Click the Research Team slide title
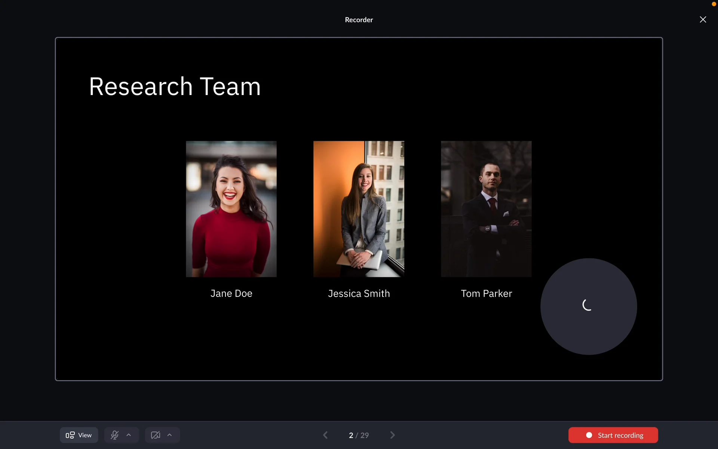Screen dimensions: 718x449 pyautogui.click(x=175, y=86)
